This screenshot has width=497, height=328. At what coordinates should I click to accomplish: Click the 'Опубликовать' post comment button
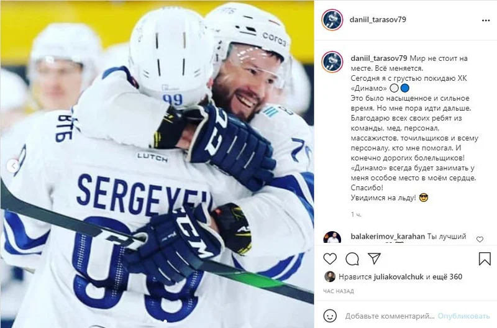pyautogui.click(x=463, y=316)
